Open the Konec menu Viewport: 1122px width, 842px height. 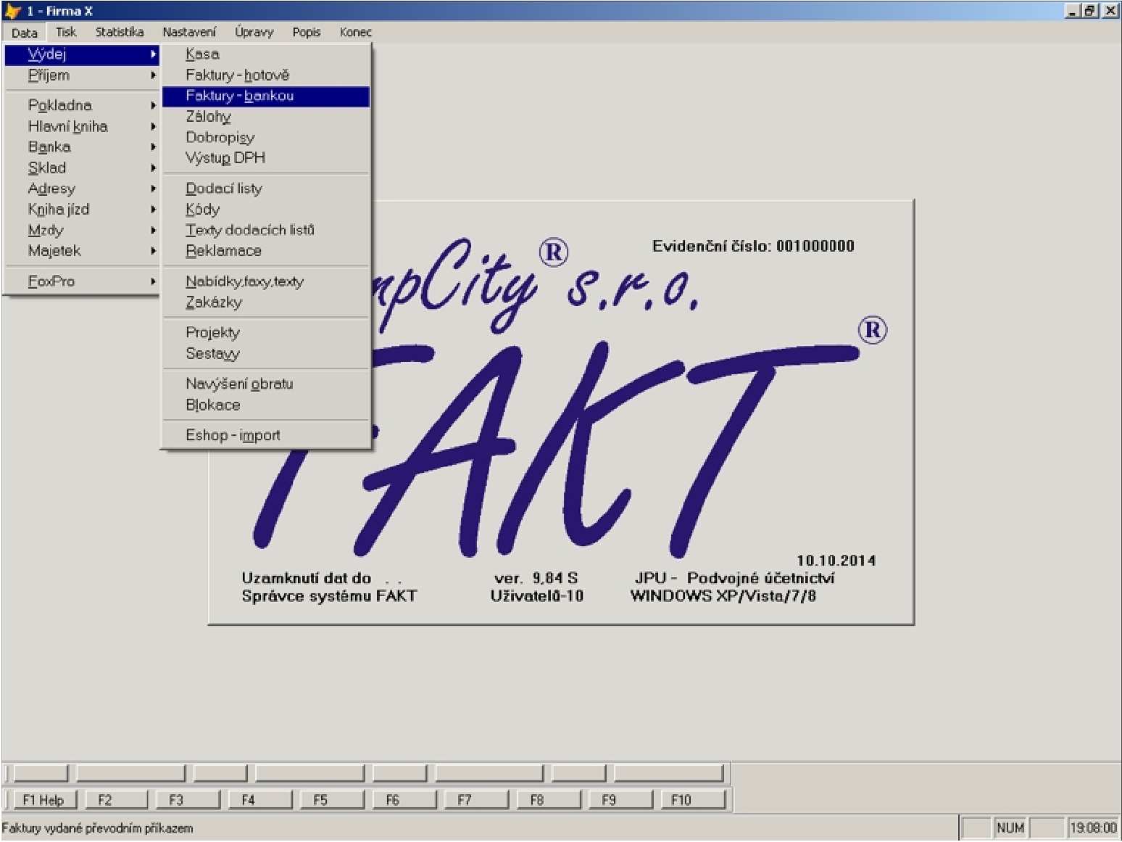click(x=356, y=32)
